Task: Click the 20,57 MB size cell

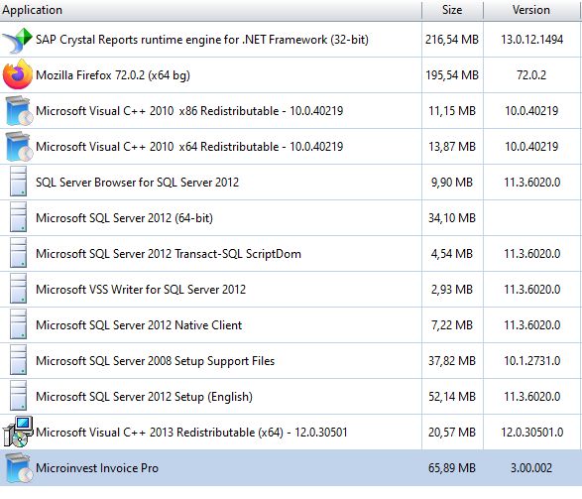Action: [452, 433]
